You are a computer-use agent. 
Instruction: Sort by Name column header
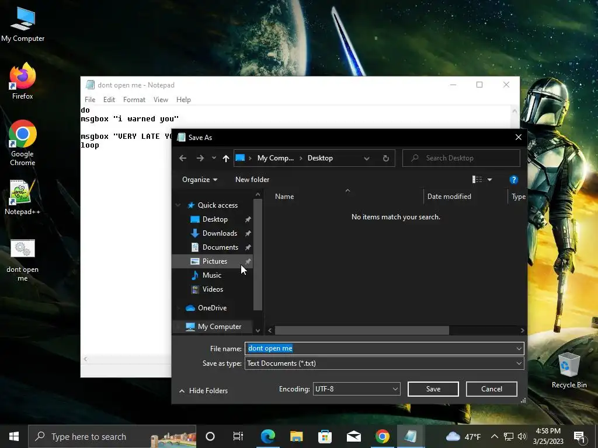point(284,197)
